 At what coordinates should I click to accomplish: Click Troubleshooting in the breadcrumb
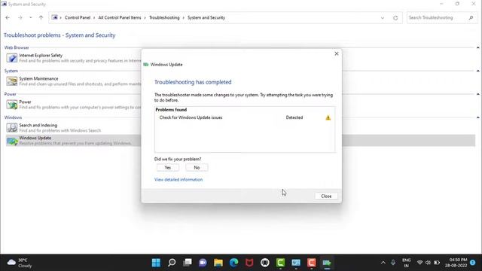164,18
